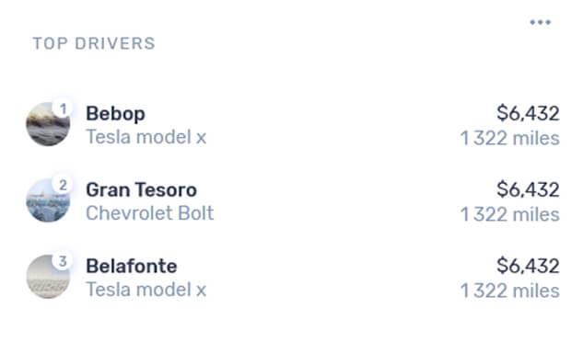Open the three-dot options menu
583x342 pixels.
540,22
